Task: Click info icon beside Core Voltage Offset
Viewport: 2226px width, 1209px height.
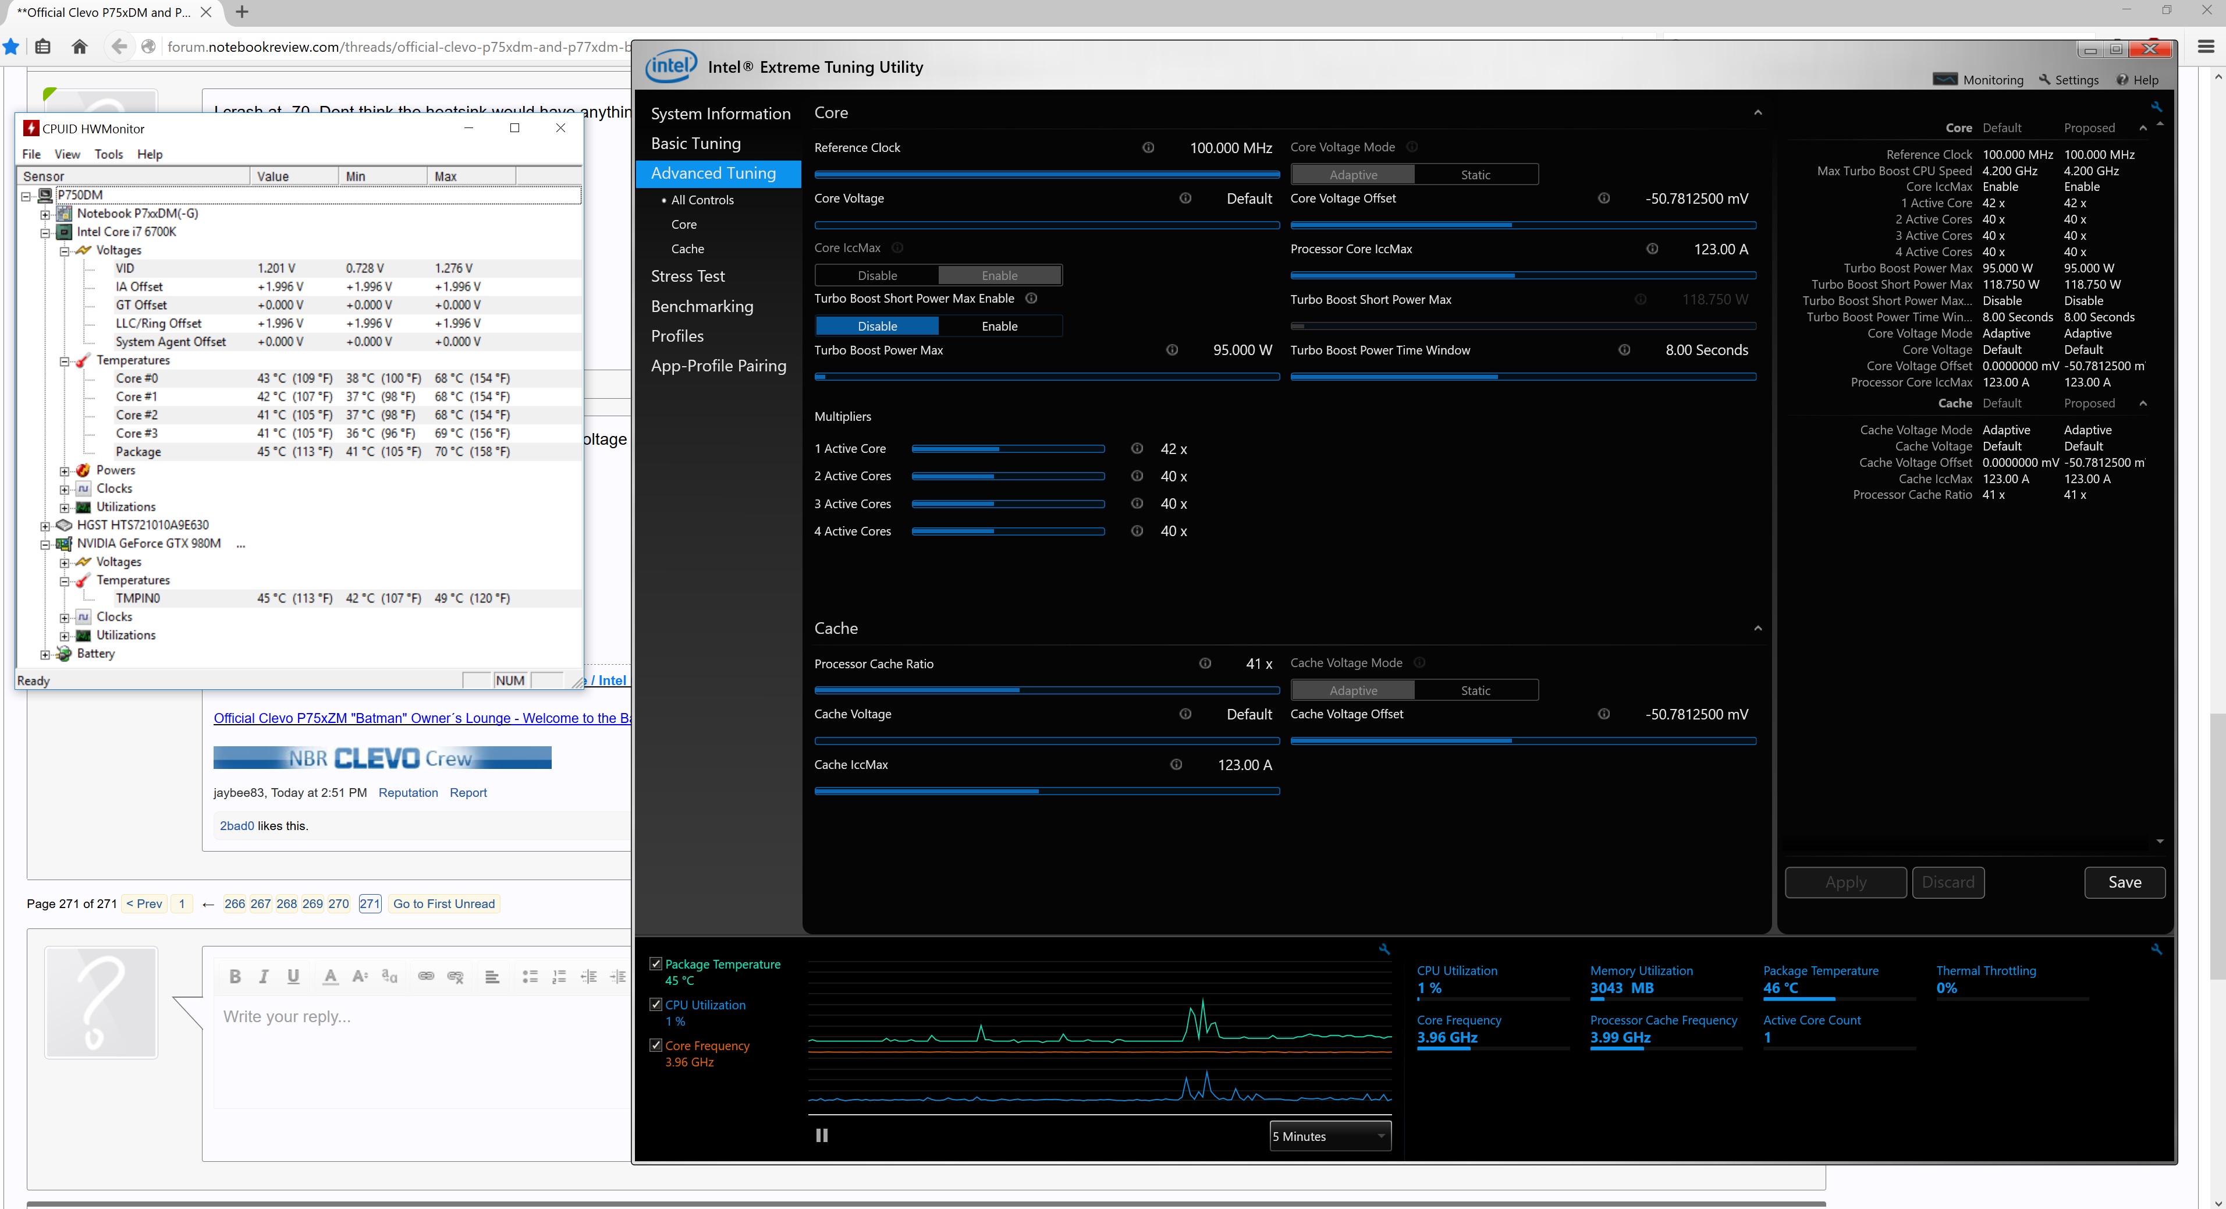Action: [x=1603, y=198]
